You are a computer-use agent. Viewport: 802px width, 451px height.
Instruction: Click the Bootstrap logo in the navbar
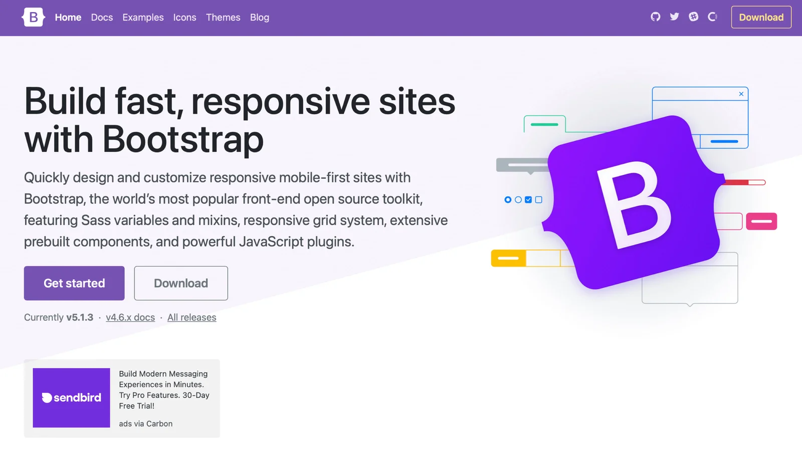tap(33, 18)
